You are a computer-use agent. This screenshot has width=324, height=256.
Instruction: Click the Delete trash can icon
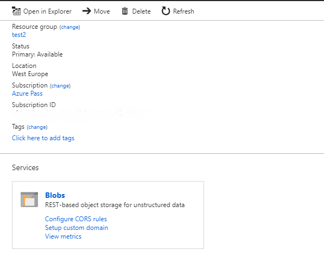125,11
